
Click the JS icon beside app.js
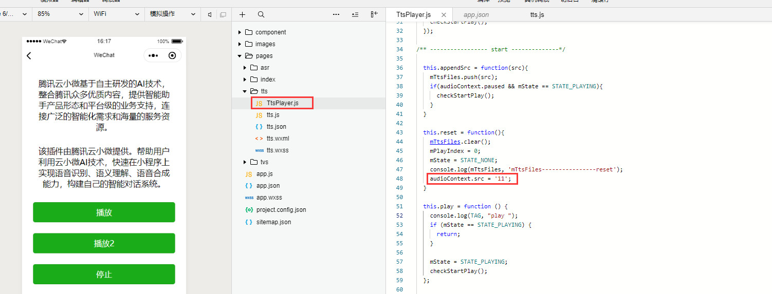pos(249,174)
